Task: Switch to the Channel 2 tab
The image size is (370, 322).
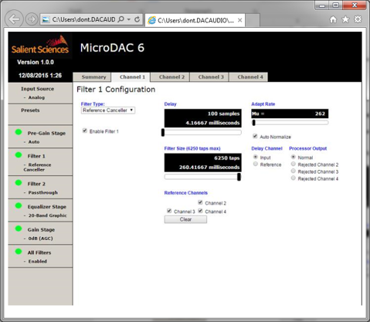Action: point(171,77)
